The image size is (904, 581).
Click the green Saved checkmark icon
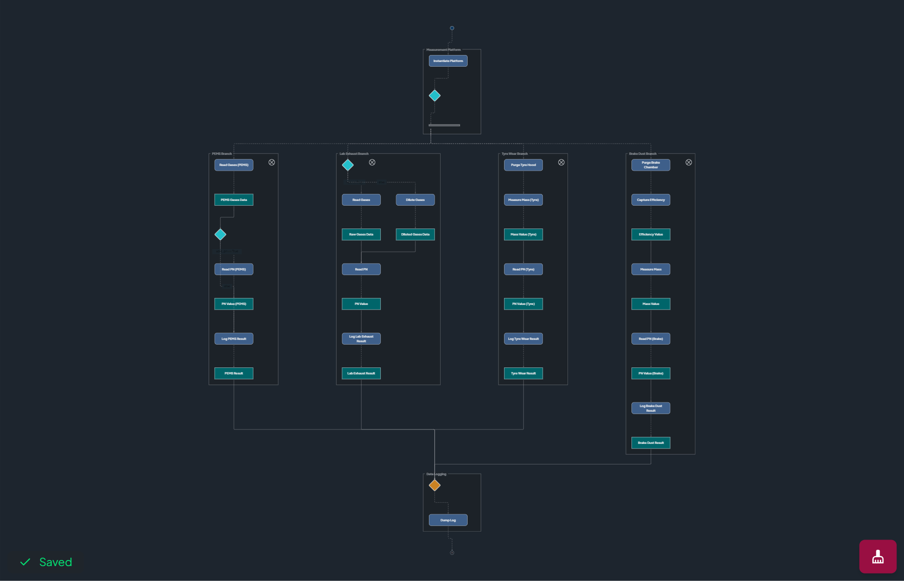[25, 562]
